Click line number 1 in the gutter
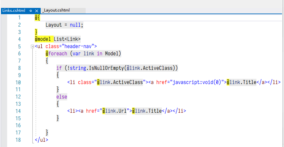 19,17
